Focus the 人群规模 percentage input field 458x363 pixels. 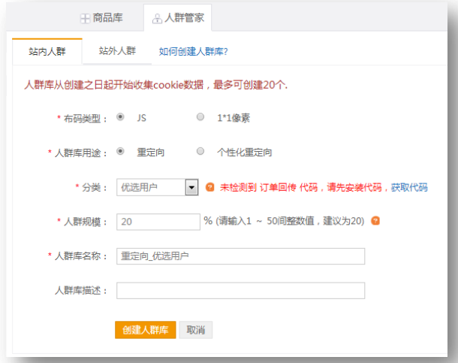[x=158, y=222]
